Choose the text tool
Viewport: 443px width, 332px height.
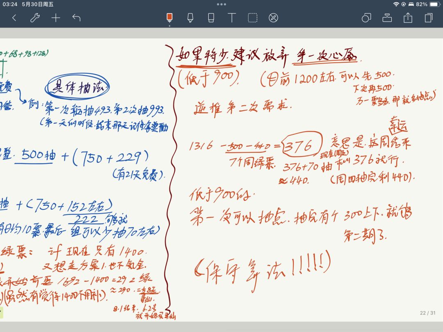[x=232, y=18]
